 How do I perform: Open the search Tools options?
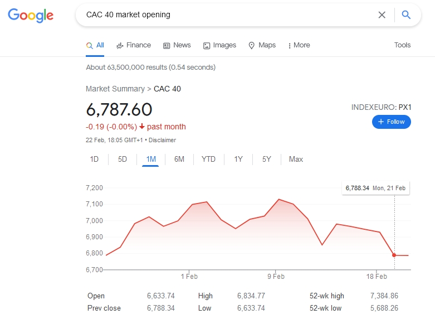tap(402, 45)
